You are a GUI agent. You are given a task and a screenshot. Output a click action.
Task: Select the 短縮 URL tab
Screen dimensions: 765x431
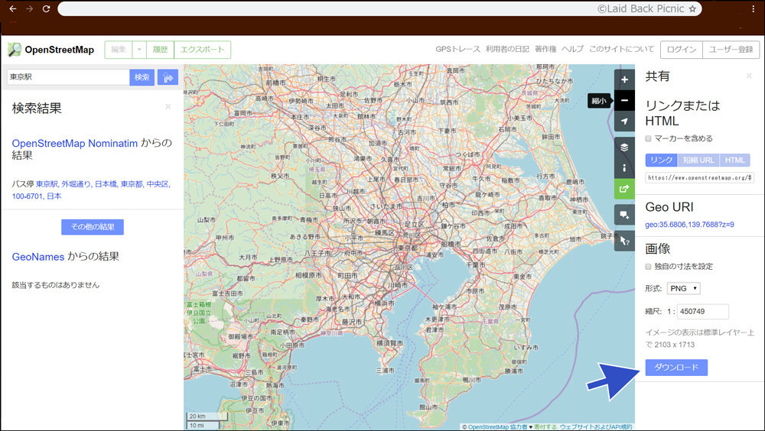coord(698,160)
